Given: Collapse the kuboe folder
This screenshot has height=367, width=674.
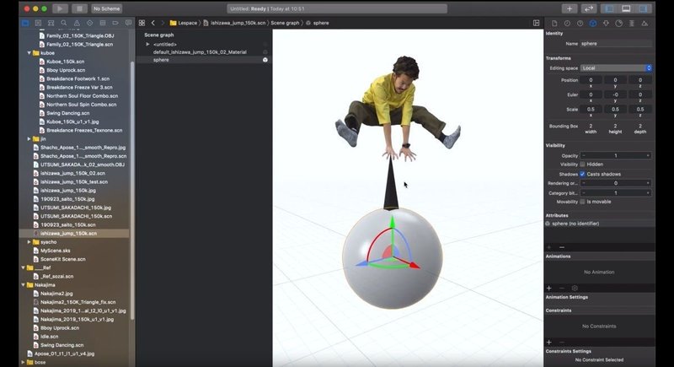Looking at the screenshot, I should (29, 53).
